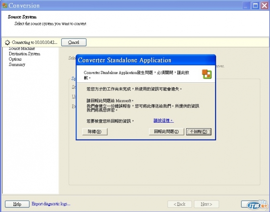Click the Connecting to 10.10.10.42 status text

[34, 42]
